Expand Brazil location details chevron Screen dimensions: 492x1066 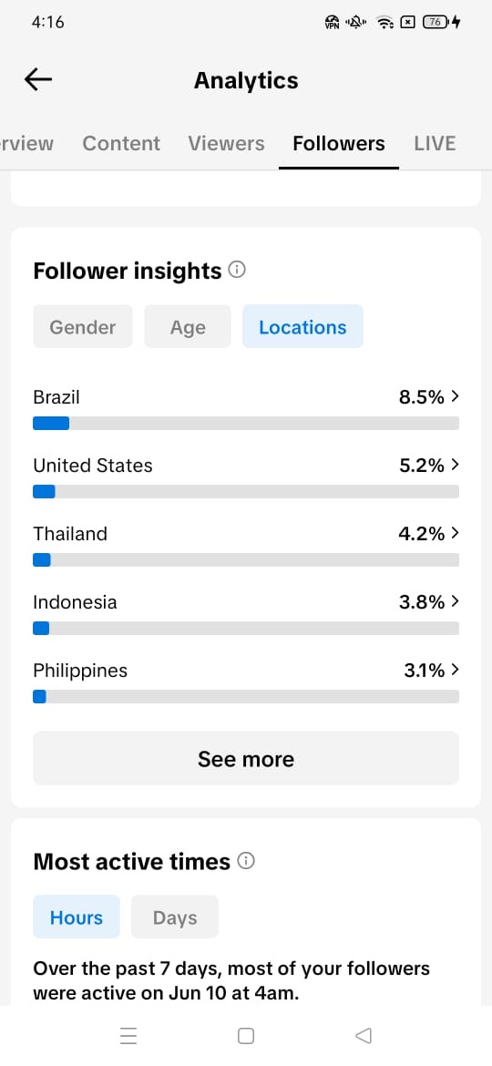click(456, 396)
